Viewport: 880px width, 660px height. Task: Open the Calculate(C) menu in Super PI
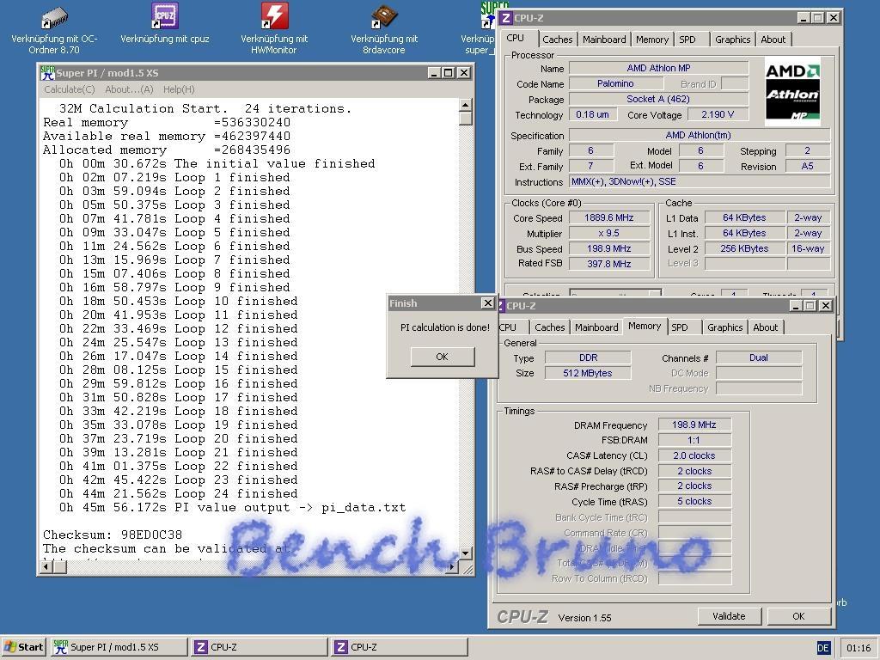[70, 89]
